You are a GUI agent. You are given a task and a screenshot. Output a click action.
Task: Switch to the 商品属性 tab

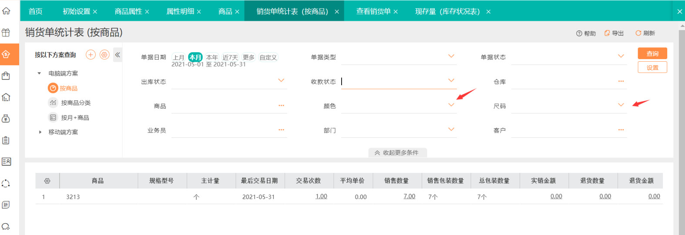(128, 11)
